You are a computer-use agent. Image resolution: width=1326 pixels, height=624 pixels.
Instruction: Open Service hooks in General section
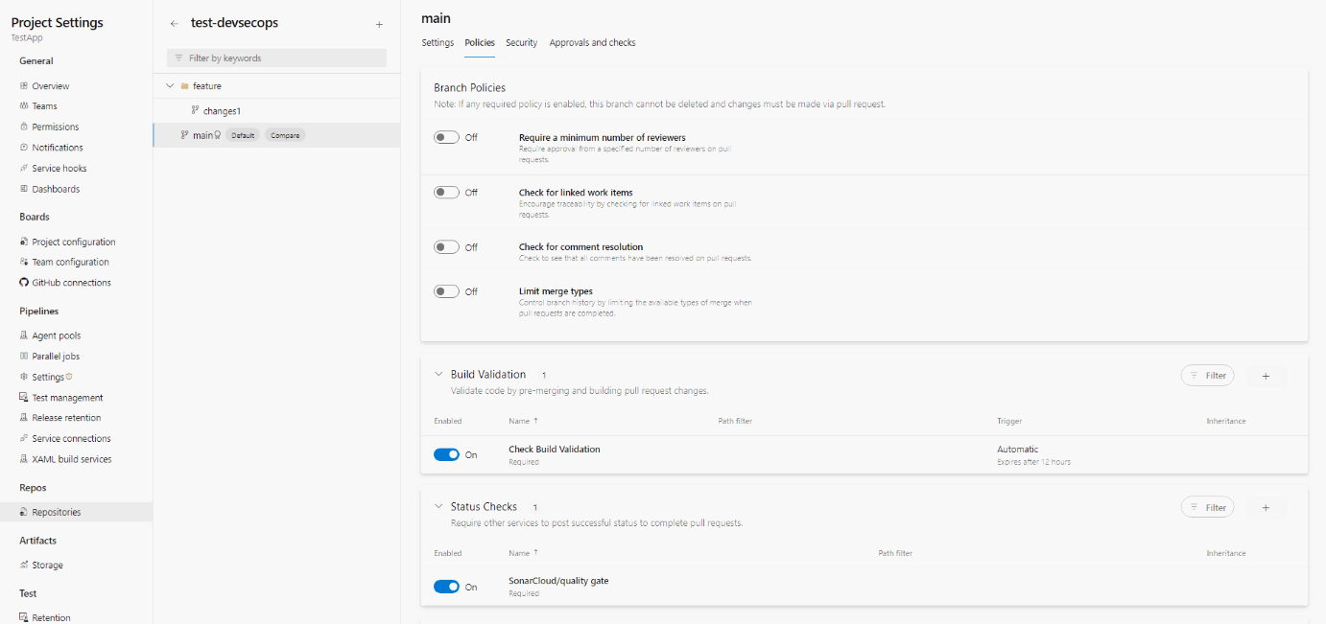tap(59, 169)
